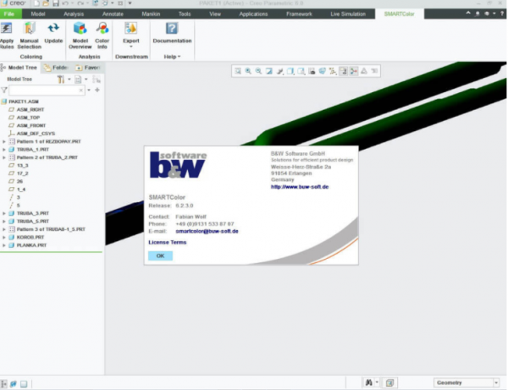Click the find binoculars icon in status bar
This screenshot has width=508, height=390.
(368, 383)
